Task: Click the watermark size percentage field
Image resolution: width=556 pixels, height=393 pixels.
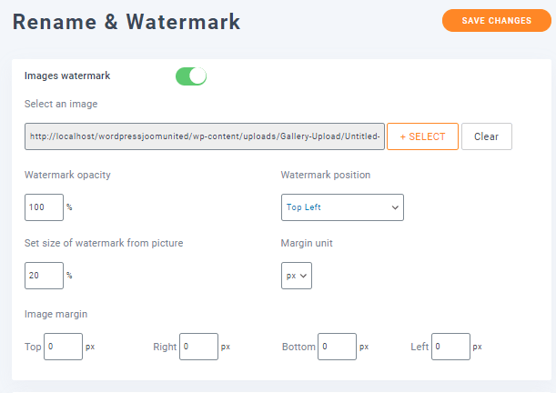Action: point(44,276)
